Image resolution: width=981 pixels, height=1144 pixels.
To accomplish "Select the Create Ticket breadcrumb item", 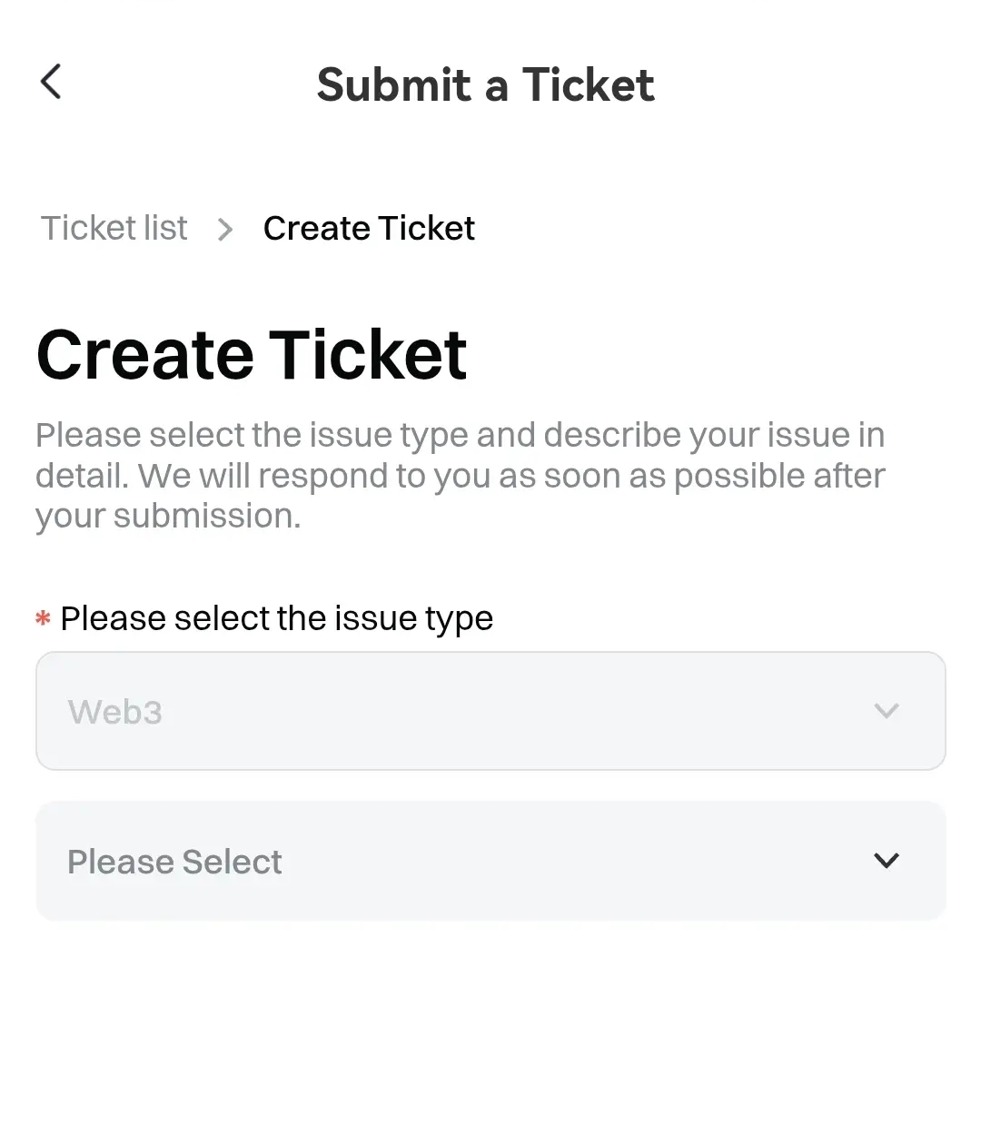I will coord(369,228).
